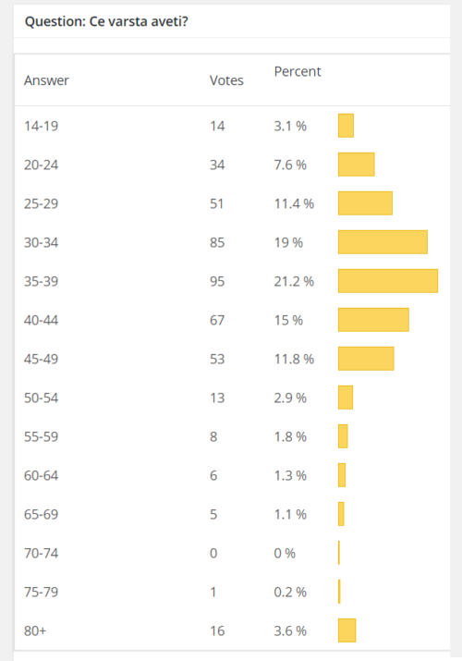This screenshot has height=661, width=462.
Task: Select the 14-19 answer row label
Action: tap(41, 126)
